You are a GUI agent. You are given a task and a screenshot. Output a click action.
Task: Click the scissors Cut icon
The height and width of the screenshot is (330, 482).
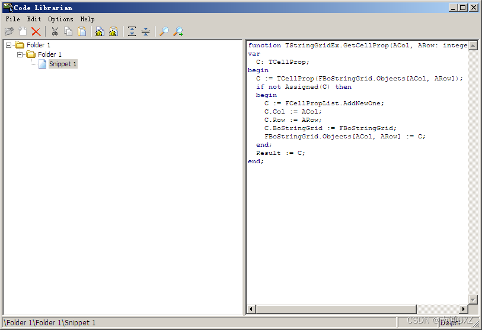pyautogui.click(x=55, y=31)
